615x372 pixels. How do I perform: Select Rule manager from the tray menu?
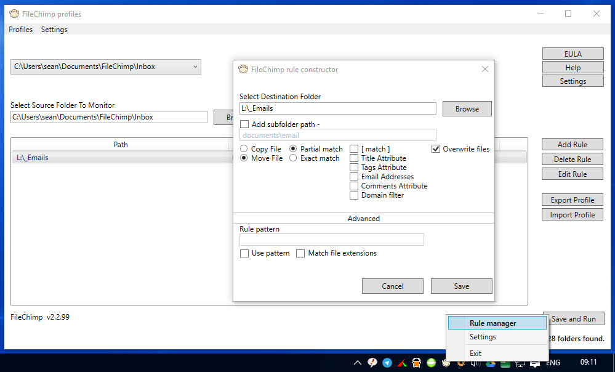tap(497, 323)
